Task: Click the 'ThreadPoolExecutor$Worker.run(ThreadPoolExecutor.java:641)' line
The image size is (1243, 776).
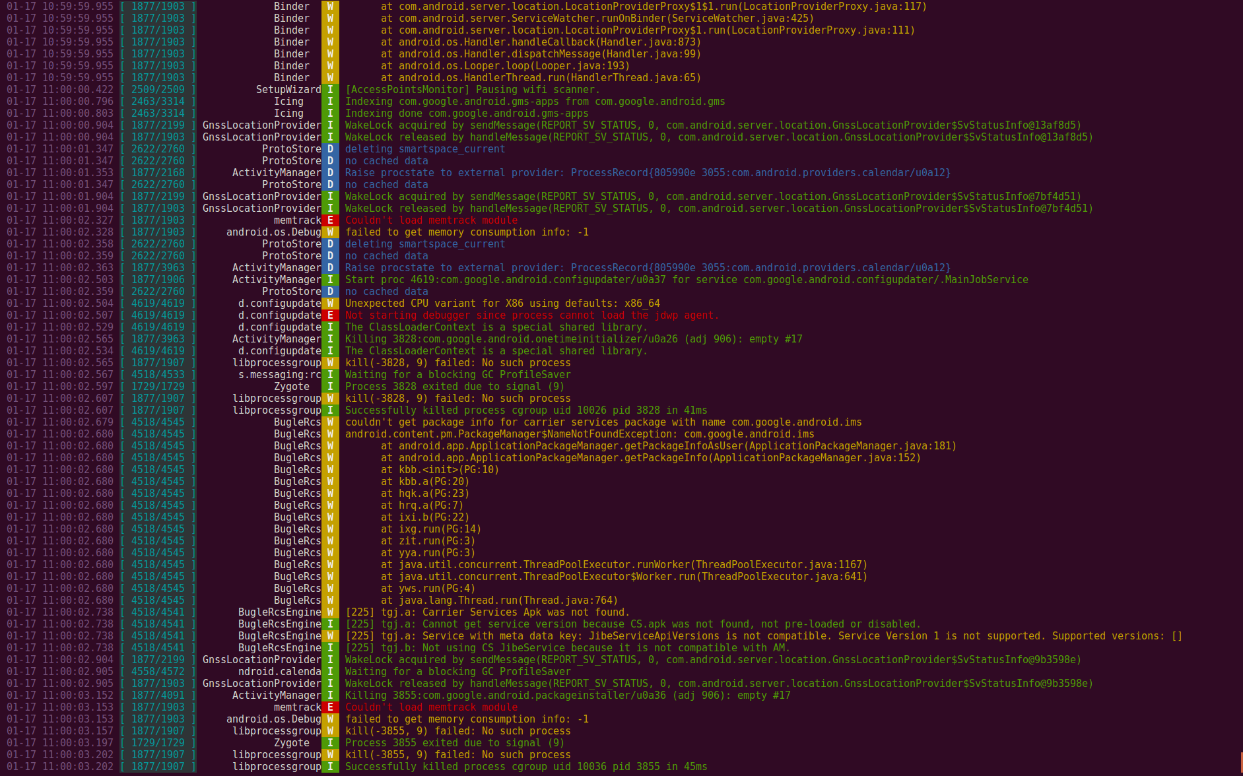Action: (x=624, y=577)
